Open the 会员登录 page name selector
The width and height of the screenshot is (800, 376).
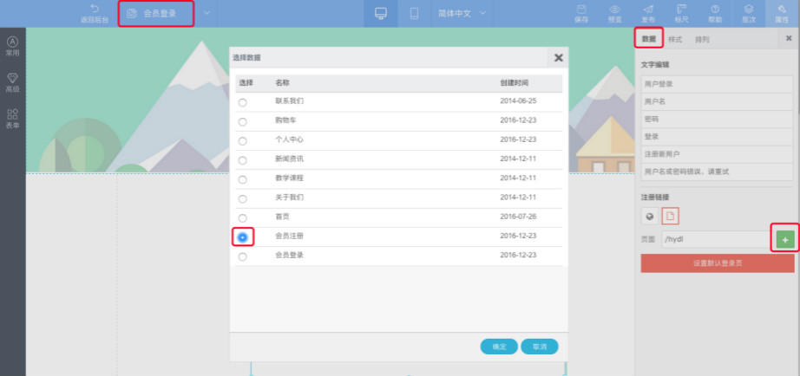coord(156,14)
